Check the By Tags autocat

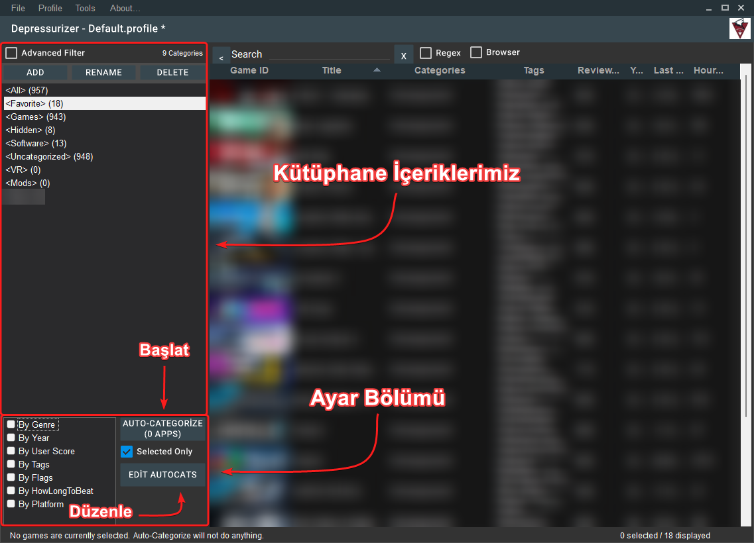pos(11,464)
